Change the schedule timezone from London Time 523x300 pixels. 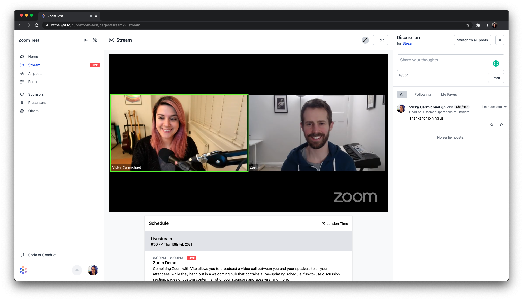[x=335, y=223]
